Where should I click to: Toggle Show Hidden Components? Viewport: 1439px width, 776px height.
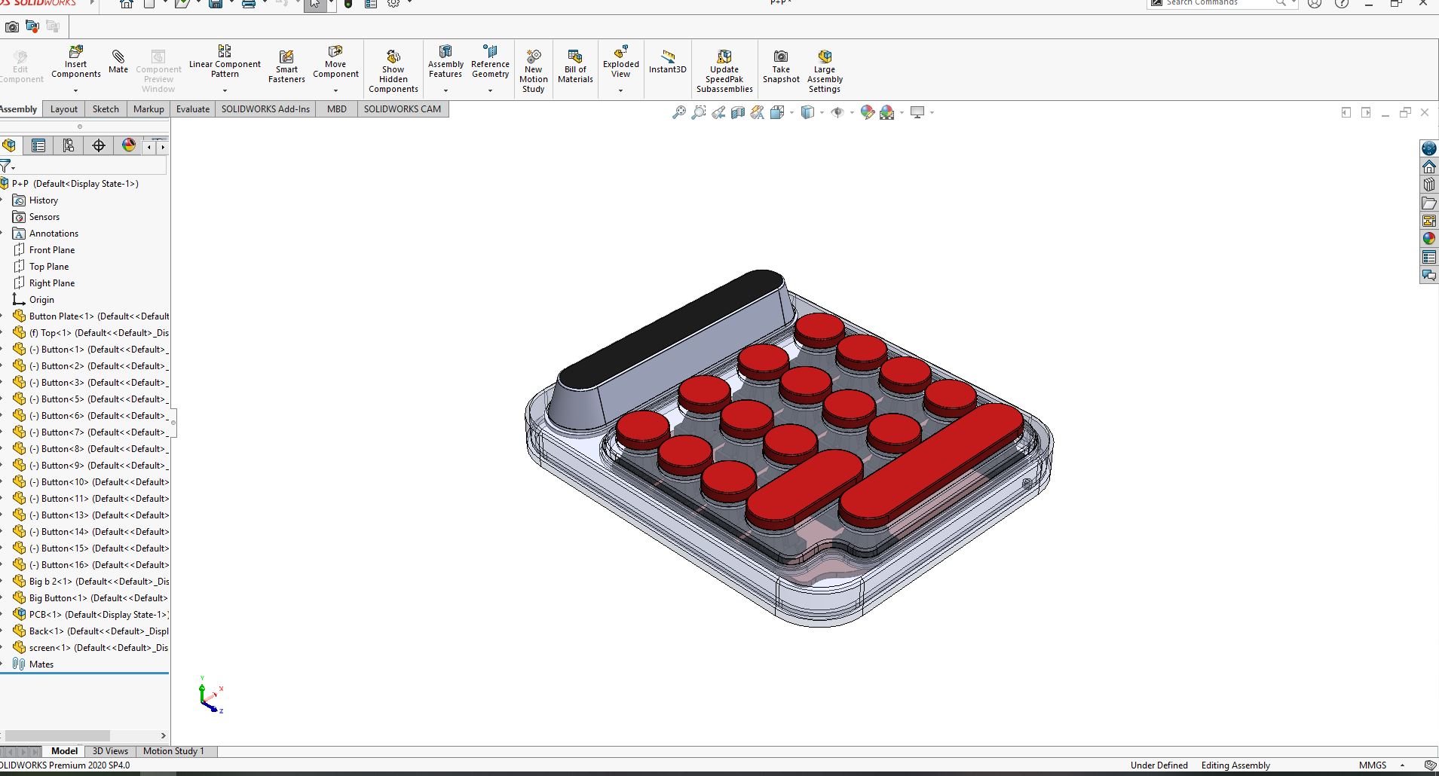pyautogui.click(x=393, y=71)
